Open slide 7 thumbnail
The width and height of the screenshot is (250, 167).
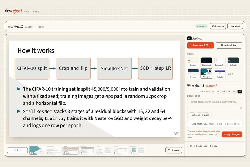137,150
